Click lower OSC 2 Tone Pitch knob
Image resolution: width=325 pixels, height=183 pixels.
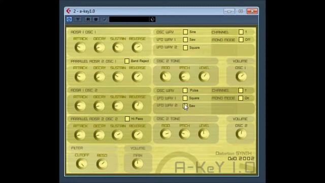[x=184, y=134]
